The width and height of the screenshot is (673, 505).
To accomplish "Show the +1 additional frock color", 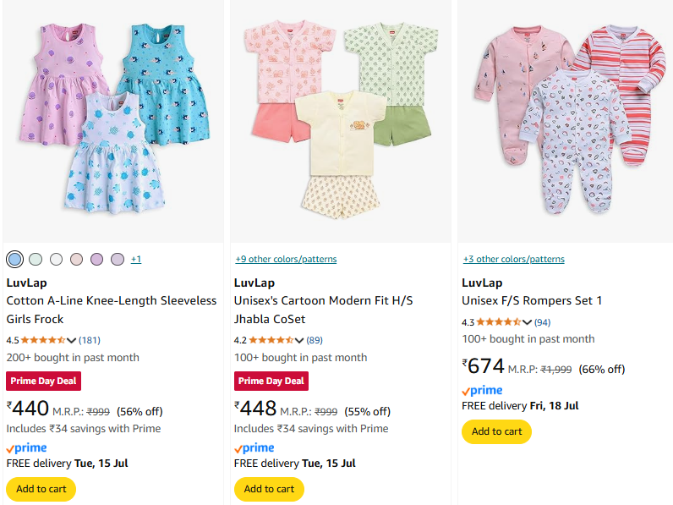I will pos(135,259).
